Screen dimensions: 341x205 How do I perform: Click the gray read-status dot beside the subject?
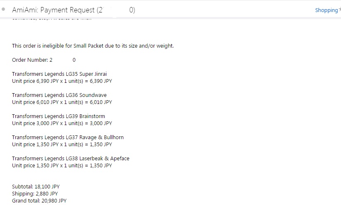click(3, 10)
